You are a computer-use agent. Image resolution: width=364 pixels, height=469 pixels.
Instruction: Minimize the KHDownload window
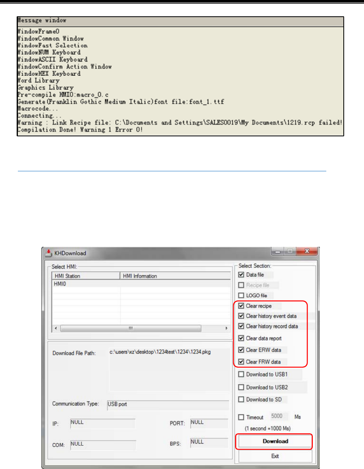278,251
